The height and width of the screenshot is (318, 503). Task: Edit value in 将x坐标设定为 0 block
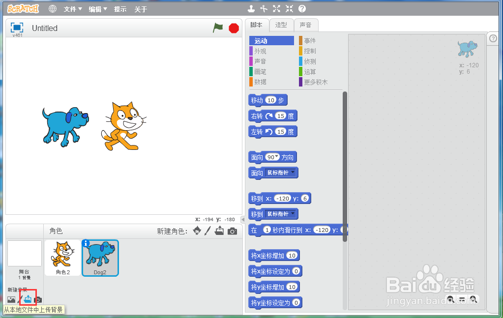pos(296,271)
